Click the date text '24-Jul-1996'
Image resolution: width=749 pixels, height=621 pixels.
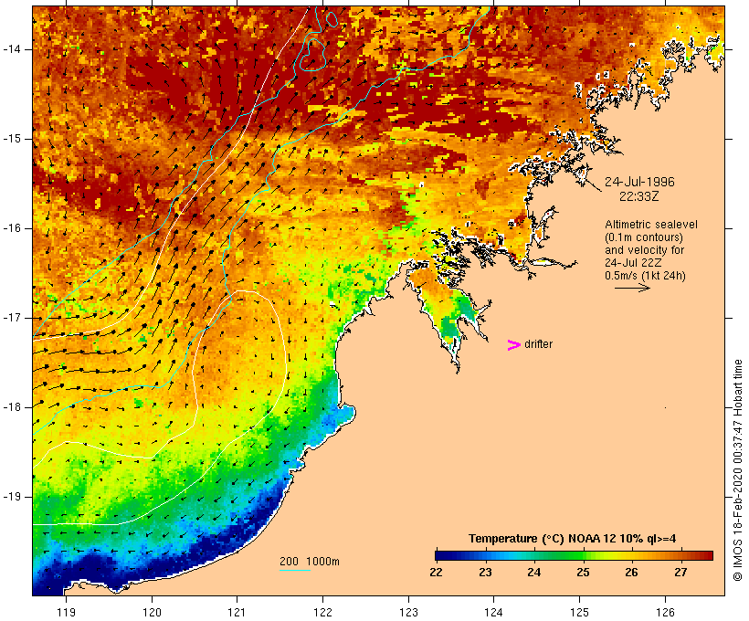pyautogui.click(x=639, y=182)
